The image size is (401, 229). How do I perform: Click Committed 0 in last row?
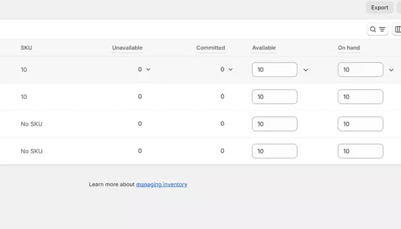(222, 151)
